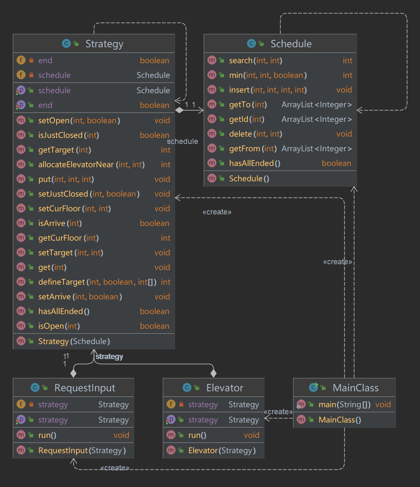Click the field icon of Strategy's private 'end'
Image resolution: width=420 pixels, height=487 pixels.
21,60
